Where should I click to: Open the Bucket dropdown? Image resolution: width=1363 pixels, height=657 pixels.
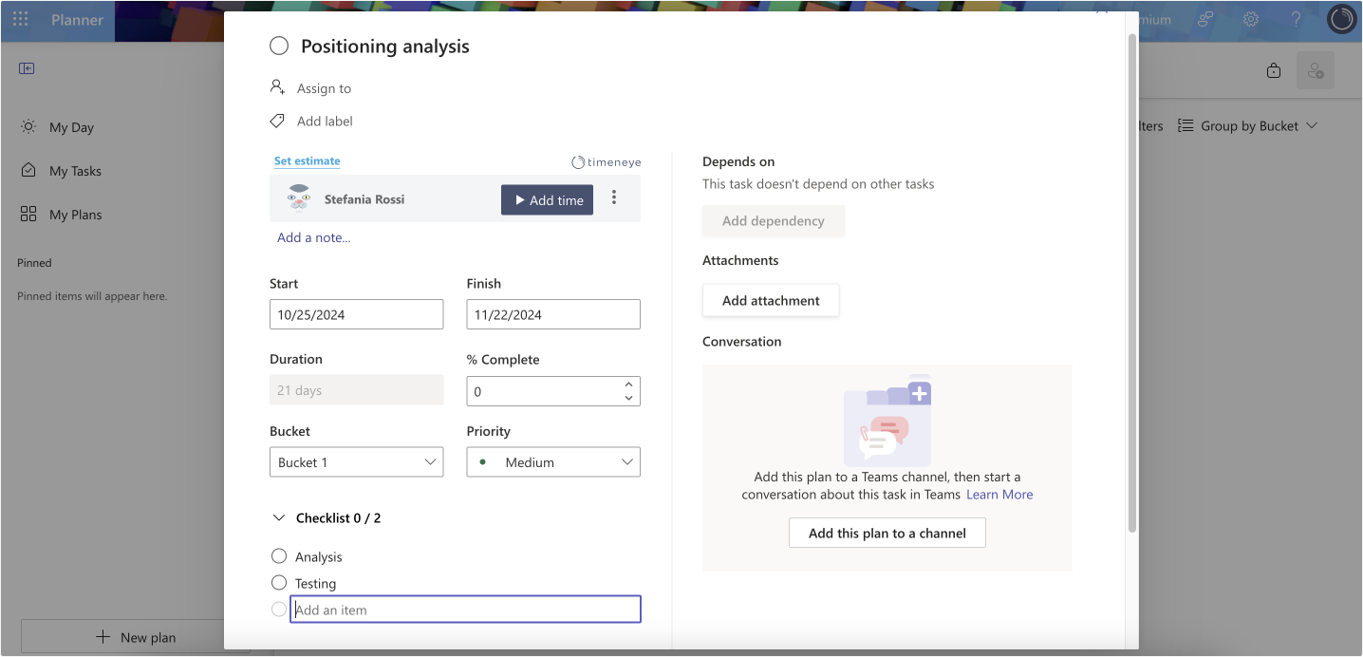356,461
